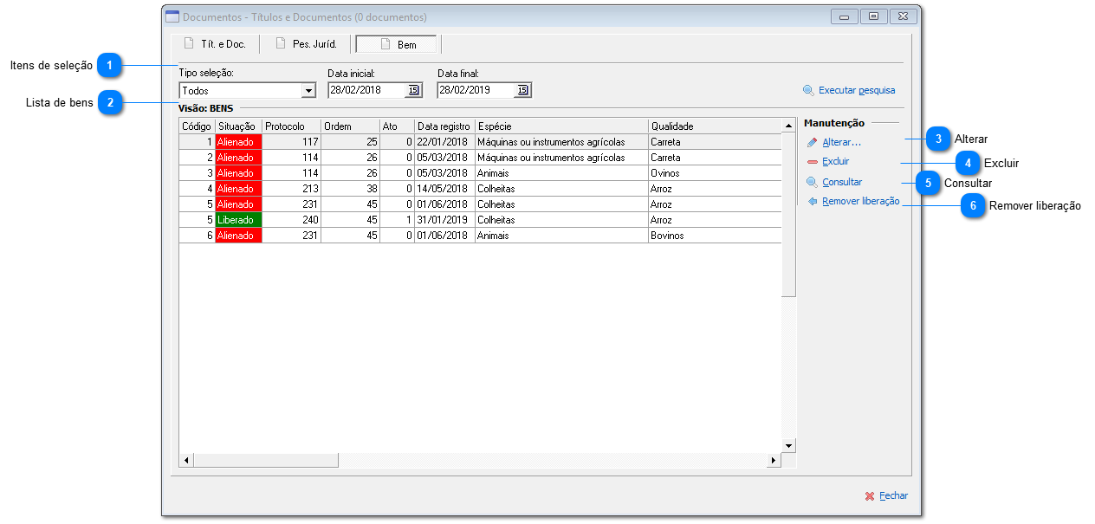Click the window icon in the title bar
The image size is (1095, 524).
click(172, 16)
